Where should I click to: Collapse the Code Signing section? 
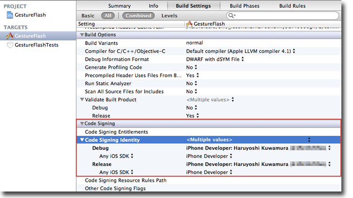coord(82,124)
